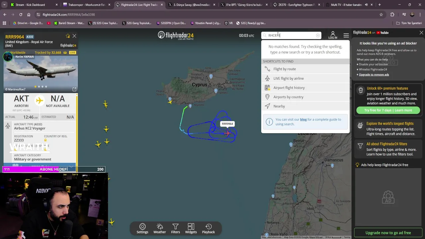Screen dimensions: 425x239
Task: Open All about Flightradar24 filters article
Action: click(x=388, y=149)
